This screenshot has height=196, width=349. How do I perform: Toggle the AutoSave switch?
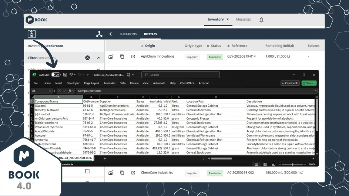tap(56, 75)
